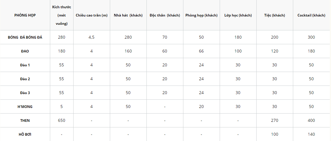Select the Kích thước (mét vuông) header
Viewport: 331px width, 141px height.
point(61,15)
